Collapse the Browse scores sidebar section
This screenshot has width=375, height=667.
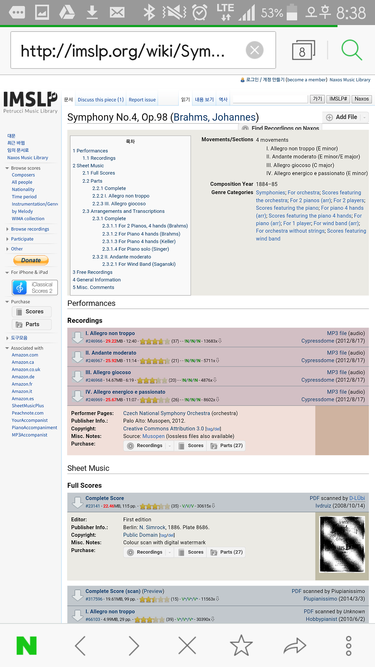[7, 168]
